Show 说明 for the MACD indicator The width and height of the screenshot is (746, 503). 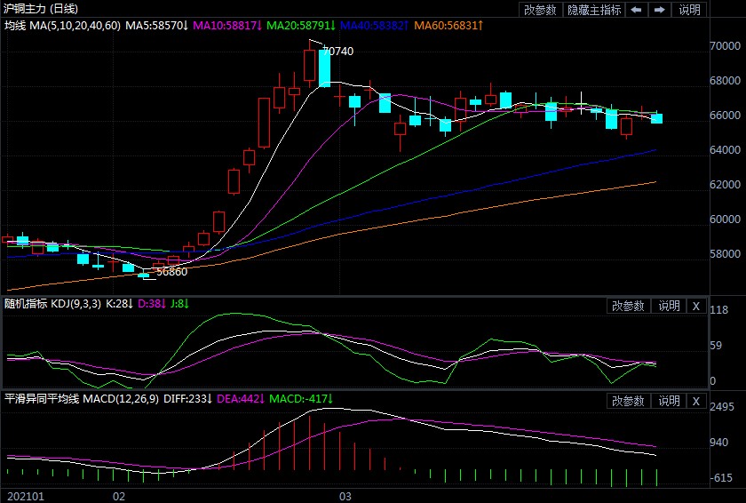(x=668, y=402)
